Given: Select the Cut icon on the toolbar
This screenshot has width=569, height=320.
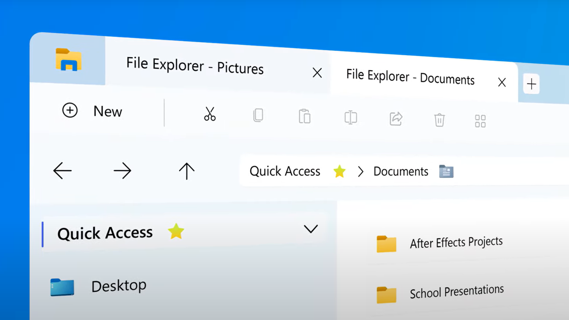Looking at the screenshot, I should tap(210, 114).
